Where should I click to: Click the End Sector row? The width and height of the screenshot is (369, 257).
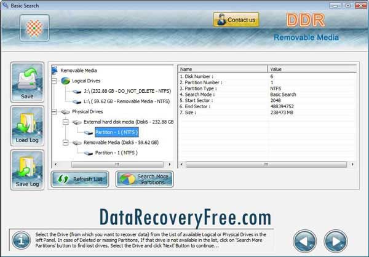267,106
